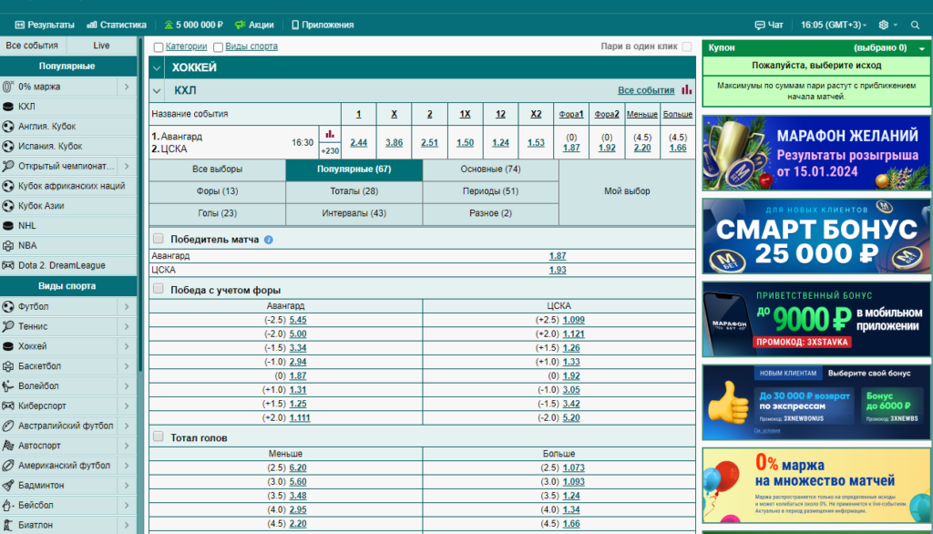Viewport: 933px width, 534px height.
Task: Tick the Тотал голов market checkbox
Action: 159,436
